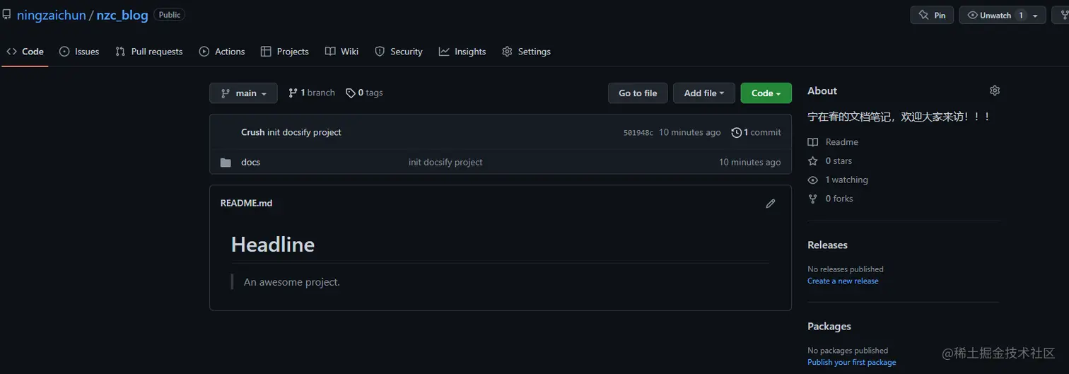Pin this repository with the Pin button
Screen dimensions: 1069x374
coord(932,15)
